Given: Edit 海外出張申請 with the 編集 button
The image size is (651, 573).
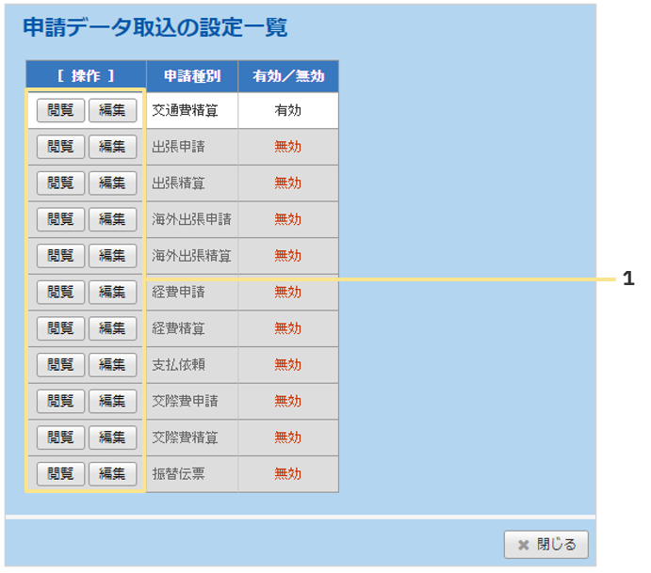Looking at the screenshot, I should coord(112,219).
